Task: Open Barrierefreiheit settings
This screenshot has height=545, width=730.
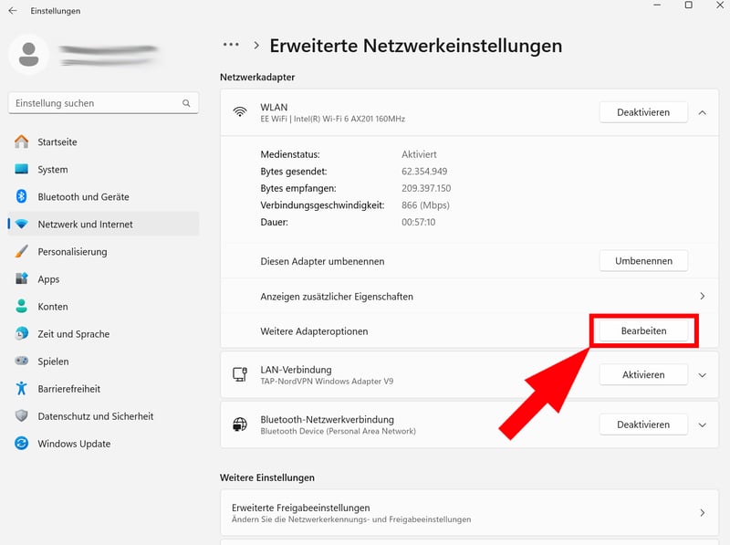Action: [103, 389]
